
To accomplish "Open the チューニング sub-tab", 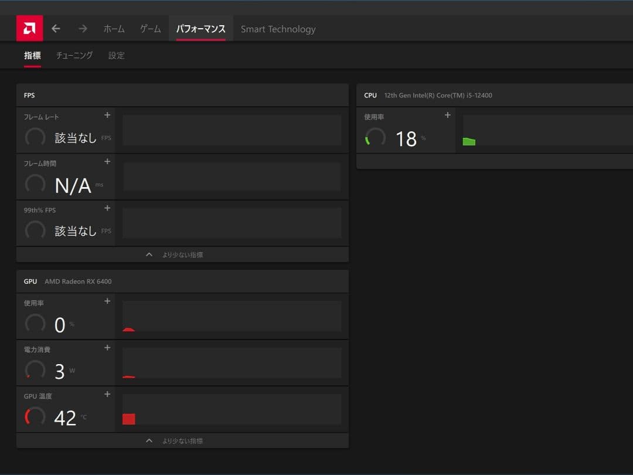I will [74, 56].
